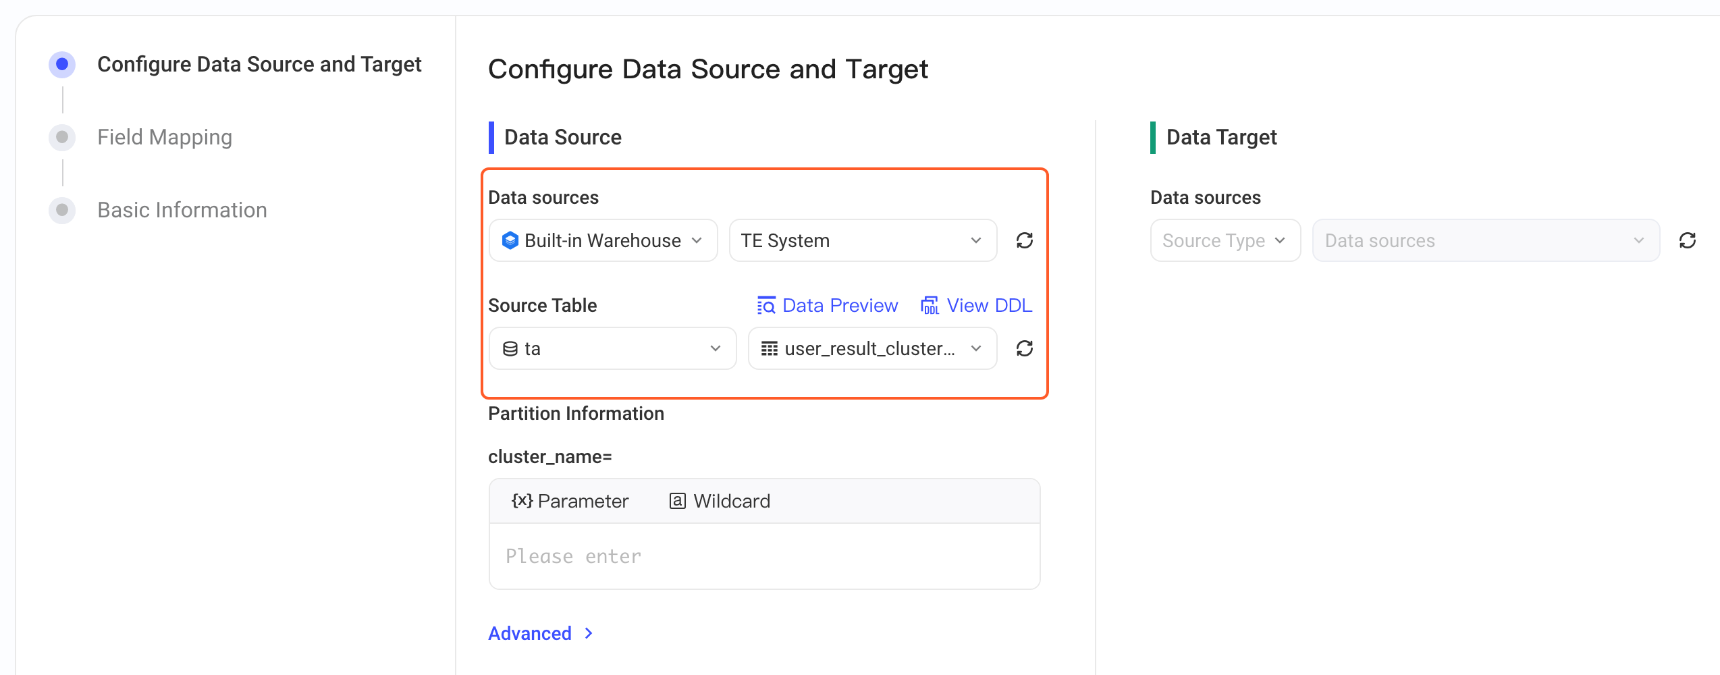
Task: Insert a Parameter in cluster_name field
Action: tap(570, 501)
